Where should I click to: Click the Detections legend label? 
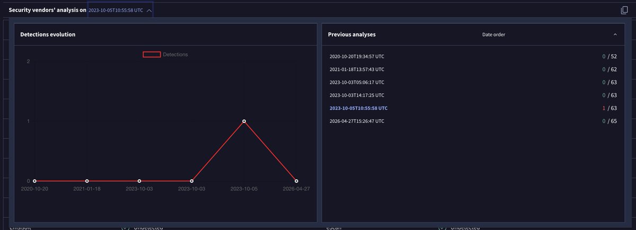175,54
